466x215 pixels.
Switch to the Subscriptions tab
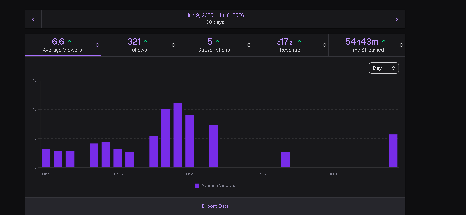point(215,45)
